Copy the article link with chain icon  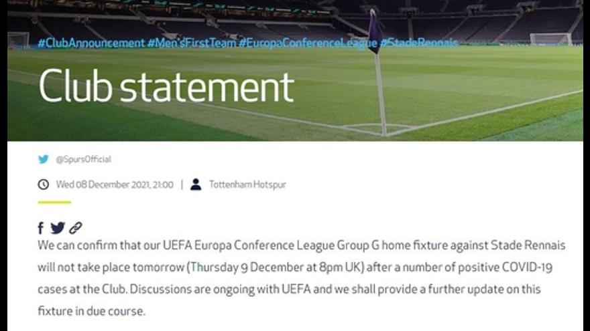[x=76, y=228]
